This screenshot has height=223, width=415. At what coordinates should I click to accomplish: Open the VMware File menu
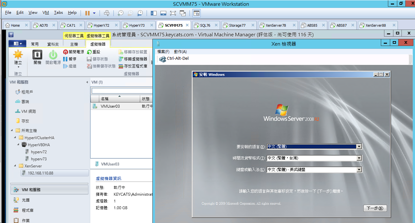8,13
